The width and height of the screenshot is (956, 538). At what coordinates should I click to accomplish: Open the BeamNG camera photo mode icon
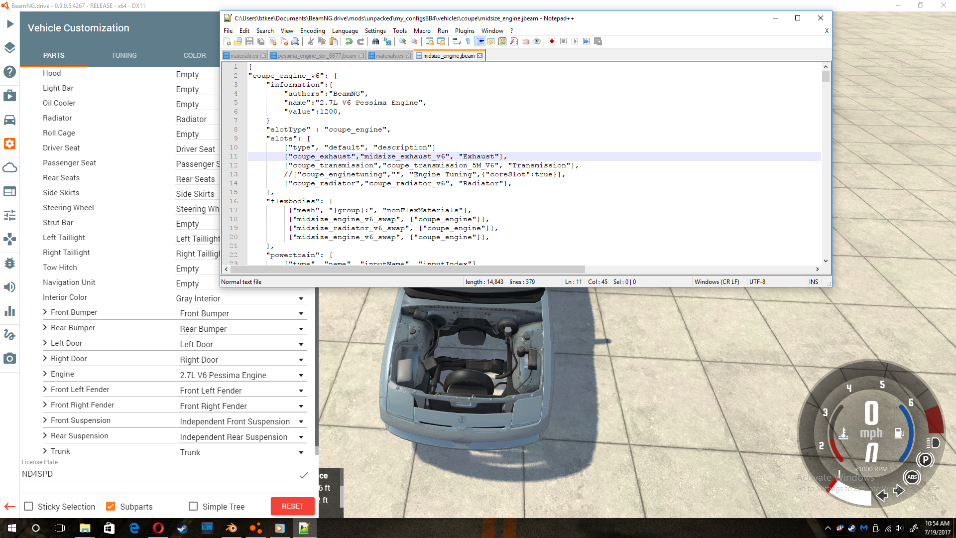tap(9, 359)
